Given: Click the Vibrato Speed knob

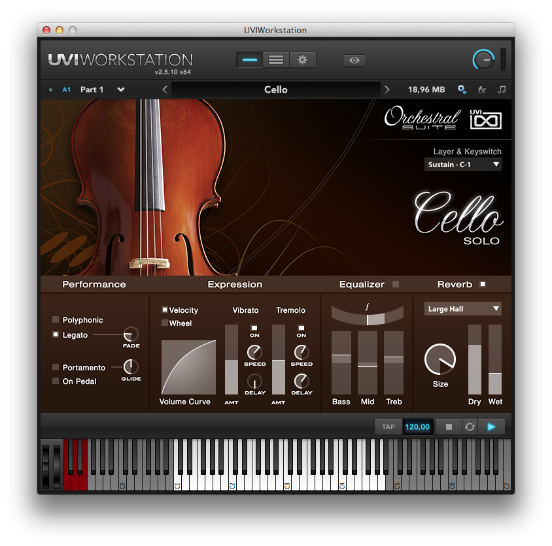Looking at the screenshot, I should point(254,352).
